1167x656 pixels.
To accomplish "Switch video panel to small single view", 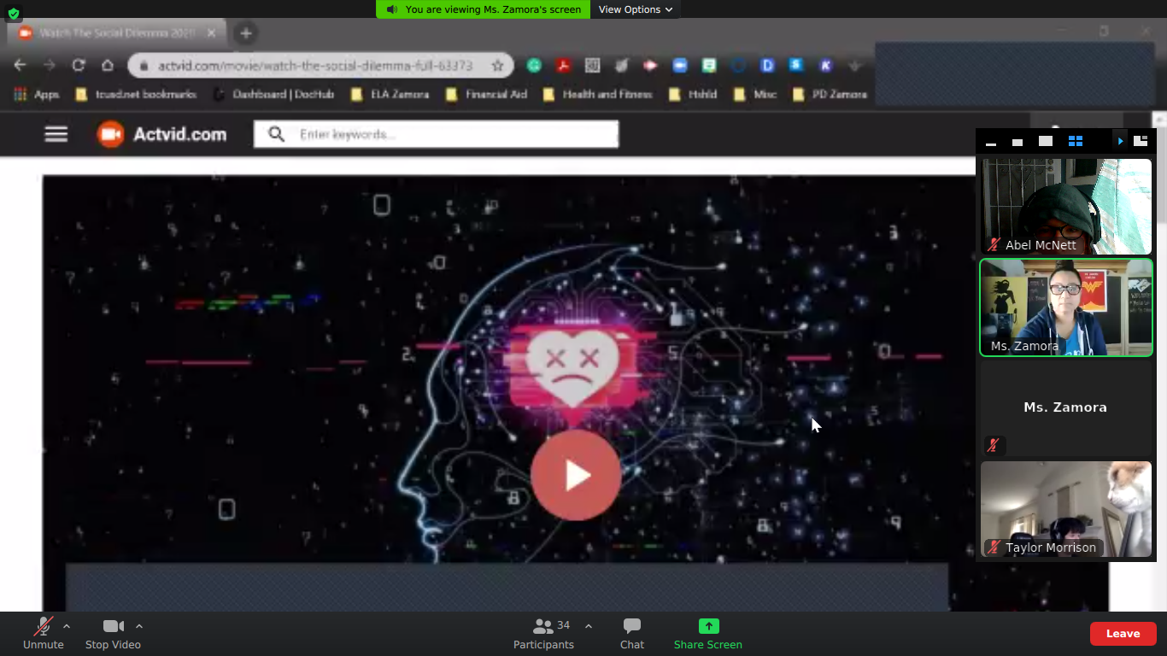I will [x=1017, y=142].
